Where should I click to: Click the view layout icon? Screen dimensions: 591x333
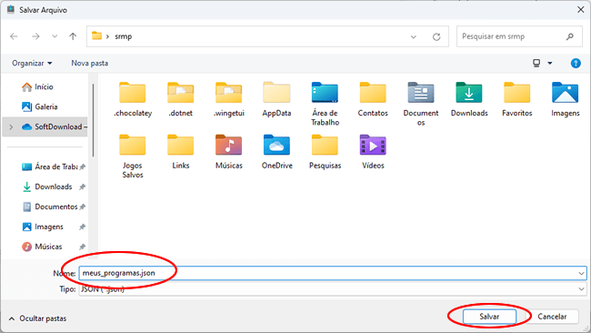536,63
